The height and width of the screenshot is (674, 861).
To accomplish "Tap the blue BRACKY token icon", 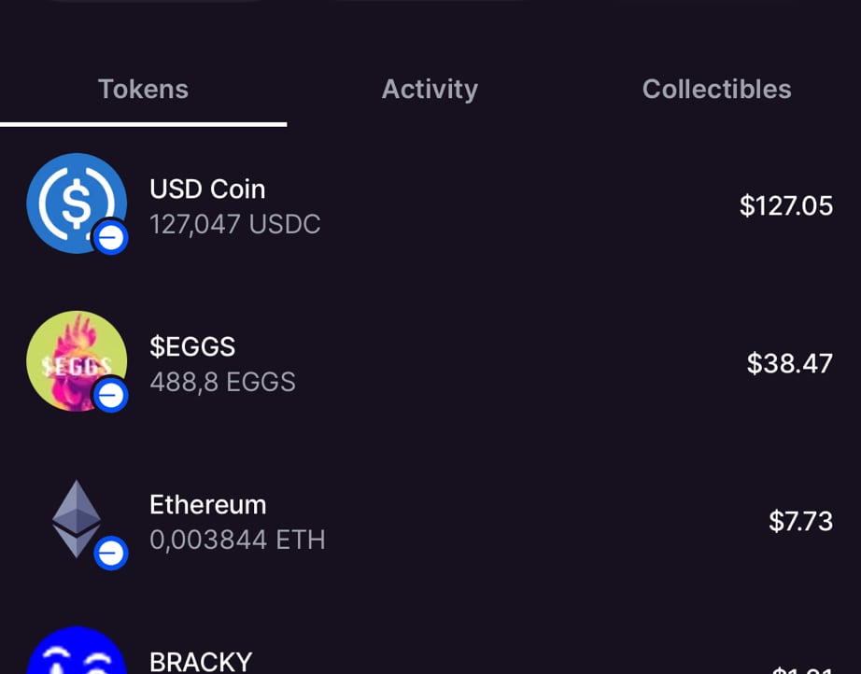I will [75, 653].
